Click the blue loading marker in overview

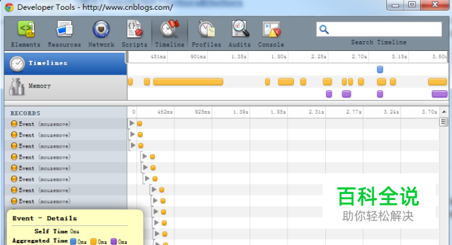tap(380, 69)
